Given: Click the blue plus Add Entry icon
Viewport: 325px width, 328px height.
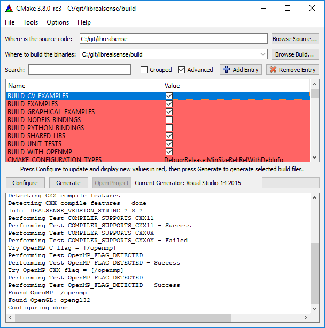Looking at the screenshot, I should pyautogui.click(x=227, y=70).
